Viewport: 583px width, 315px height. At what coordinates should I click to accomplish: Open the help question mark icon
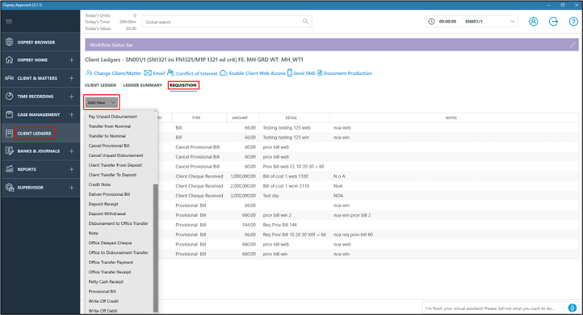(x=573, y=22)
